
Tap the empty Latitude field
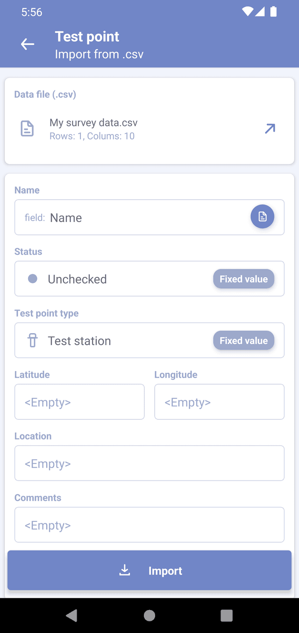(79, 402)
